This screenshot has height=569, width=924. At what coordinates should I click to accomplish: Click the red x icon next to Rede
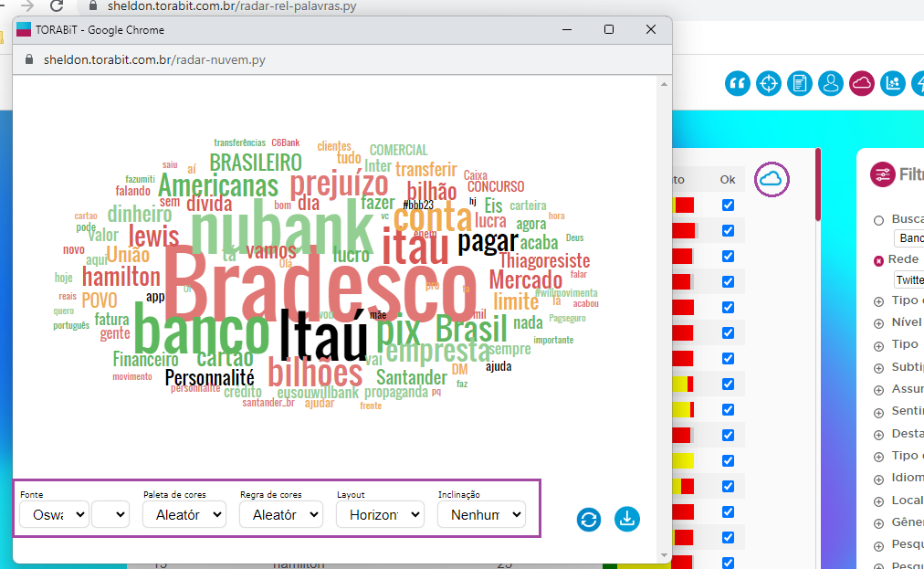click(878, 260)
